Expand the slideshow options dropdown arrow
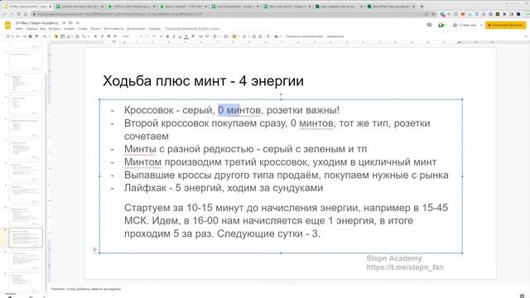Screen dimensions: 530x298 click(481, 25)
